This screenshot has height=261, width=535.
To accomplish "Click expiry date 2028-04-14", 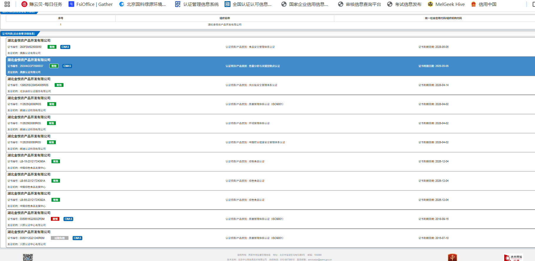I will point(442,85).
